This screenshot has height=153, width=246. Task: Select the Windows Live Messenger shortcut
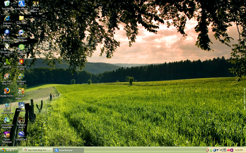[7, 120]
